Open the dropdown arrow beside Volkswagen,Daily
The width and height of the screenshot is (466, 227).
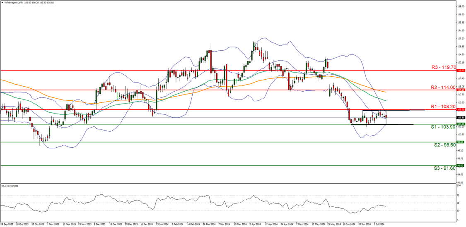coord(2,2)
